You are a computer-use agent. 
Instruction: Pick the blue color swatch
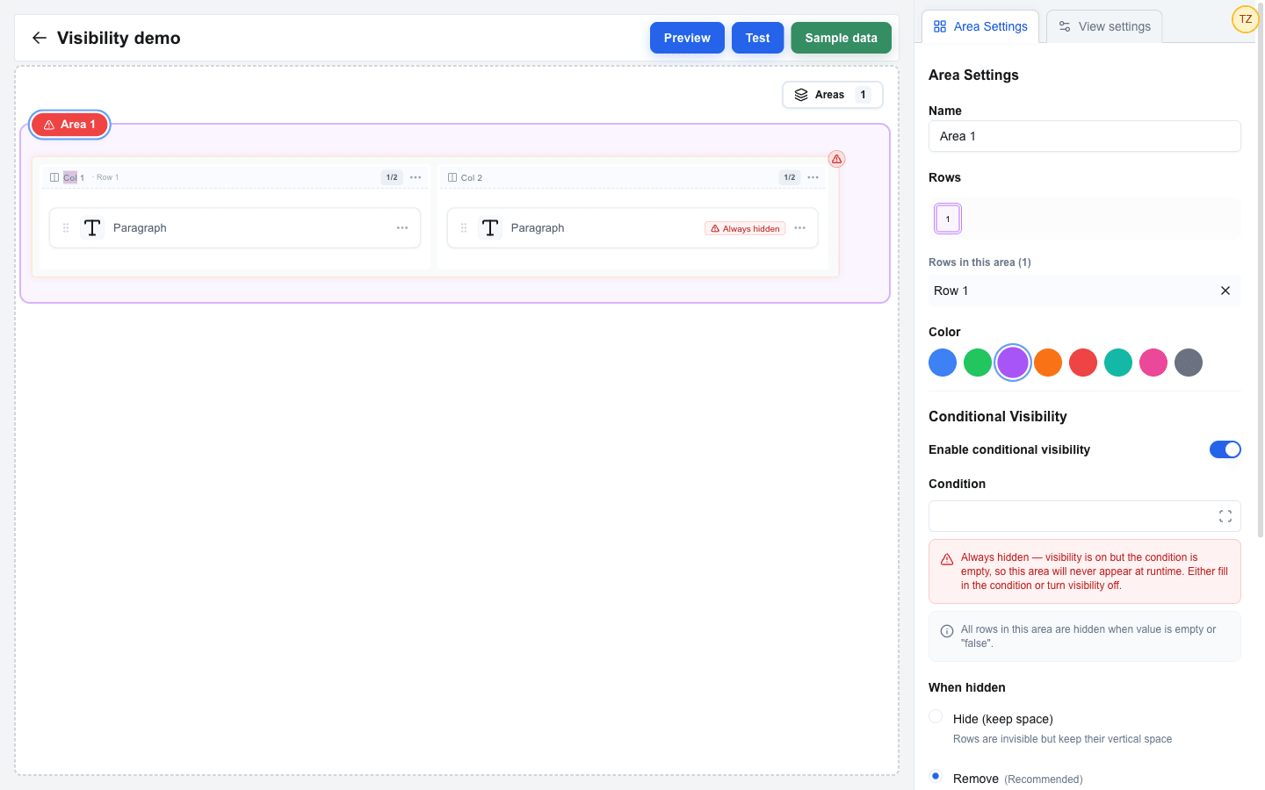(943, 363)
